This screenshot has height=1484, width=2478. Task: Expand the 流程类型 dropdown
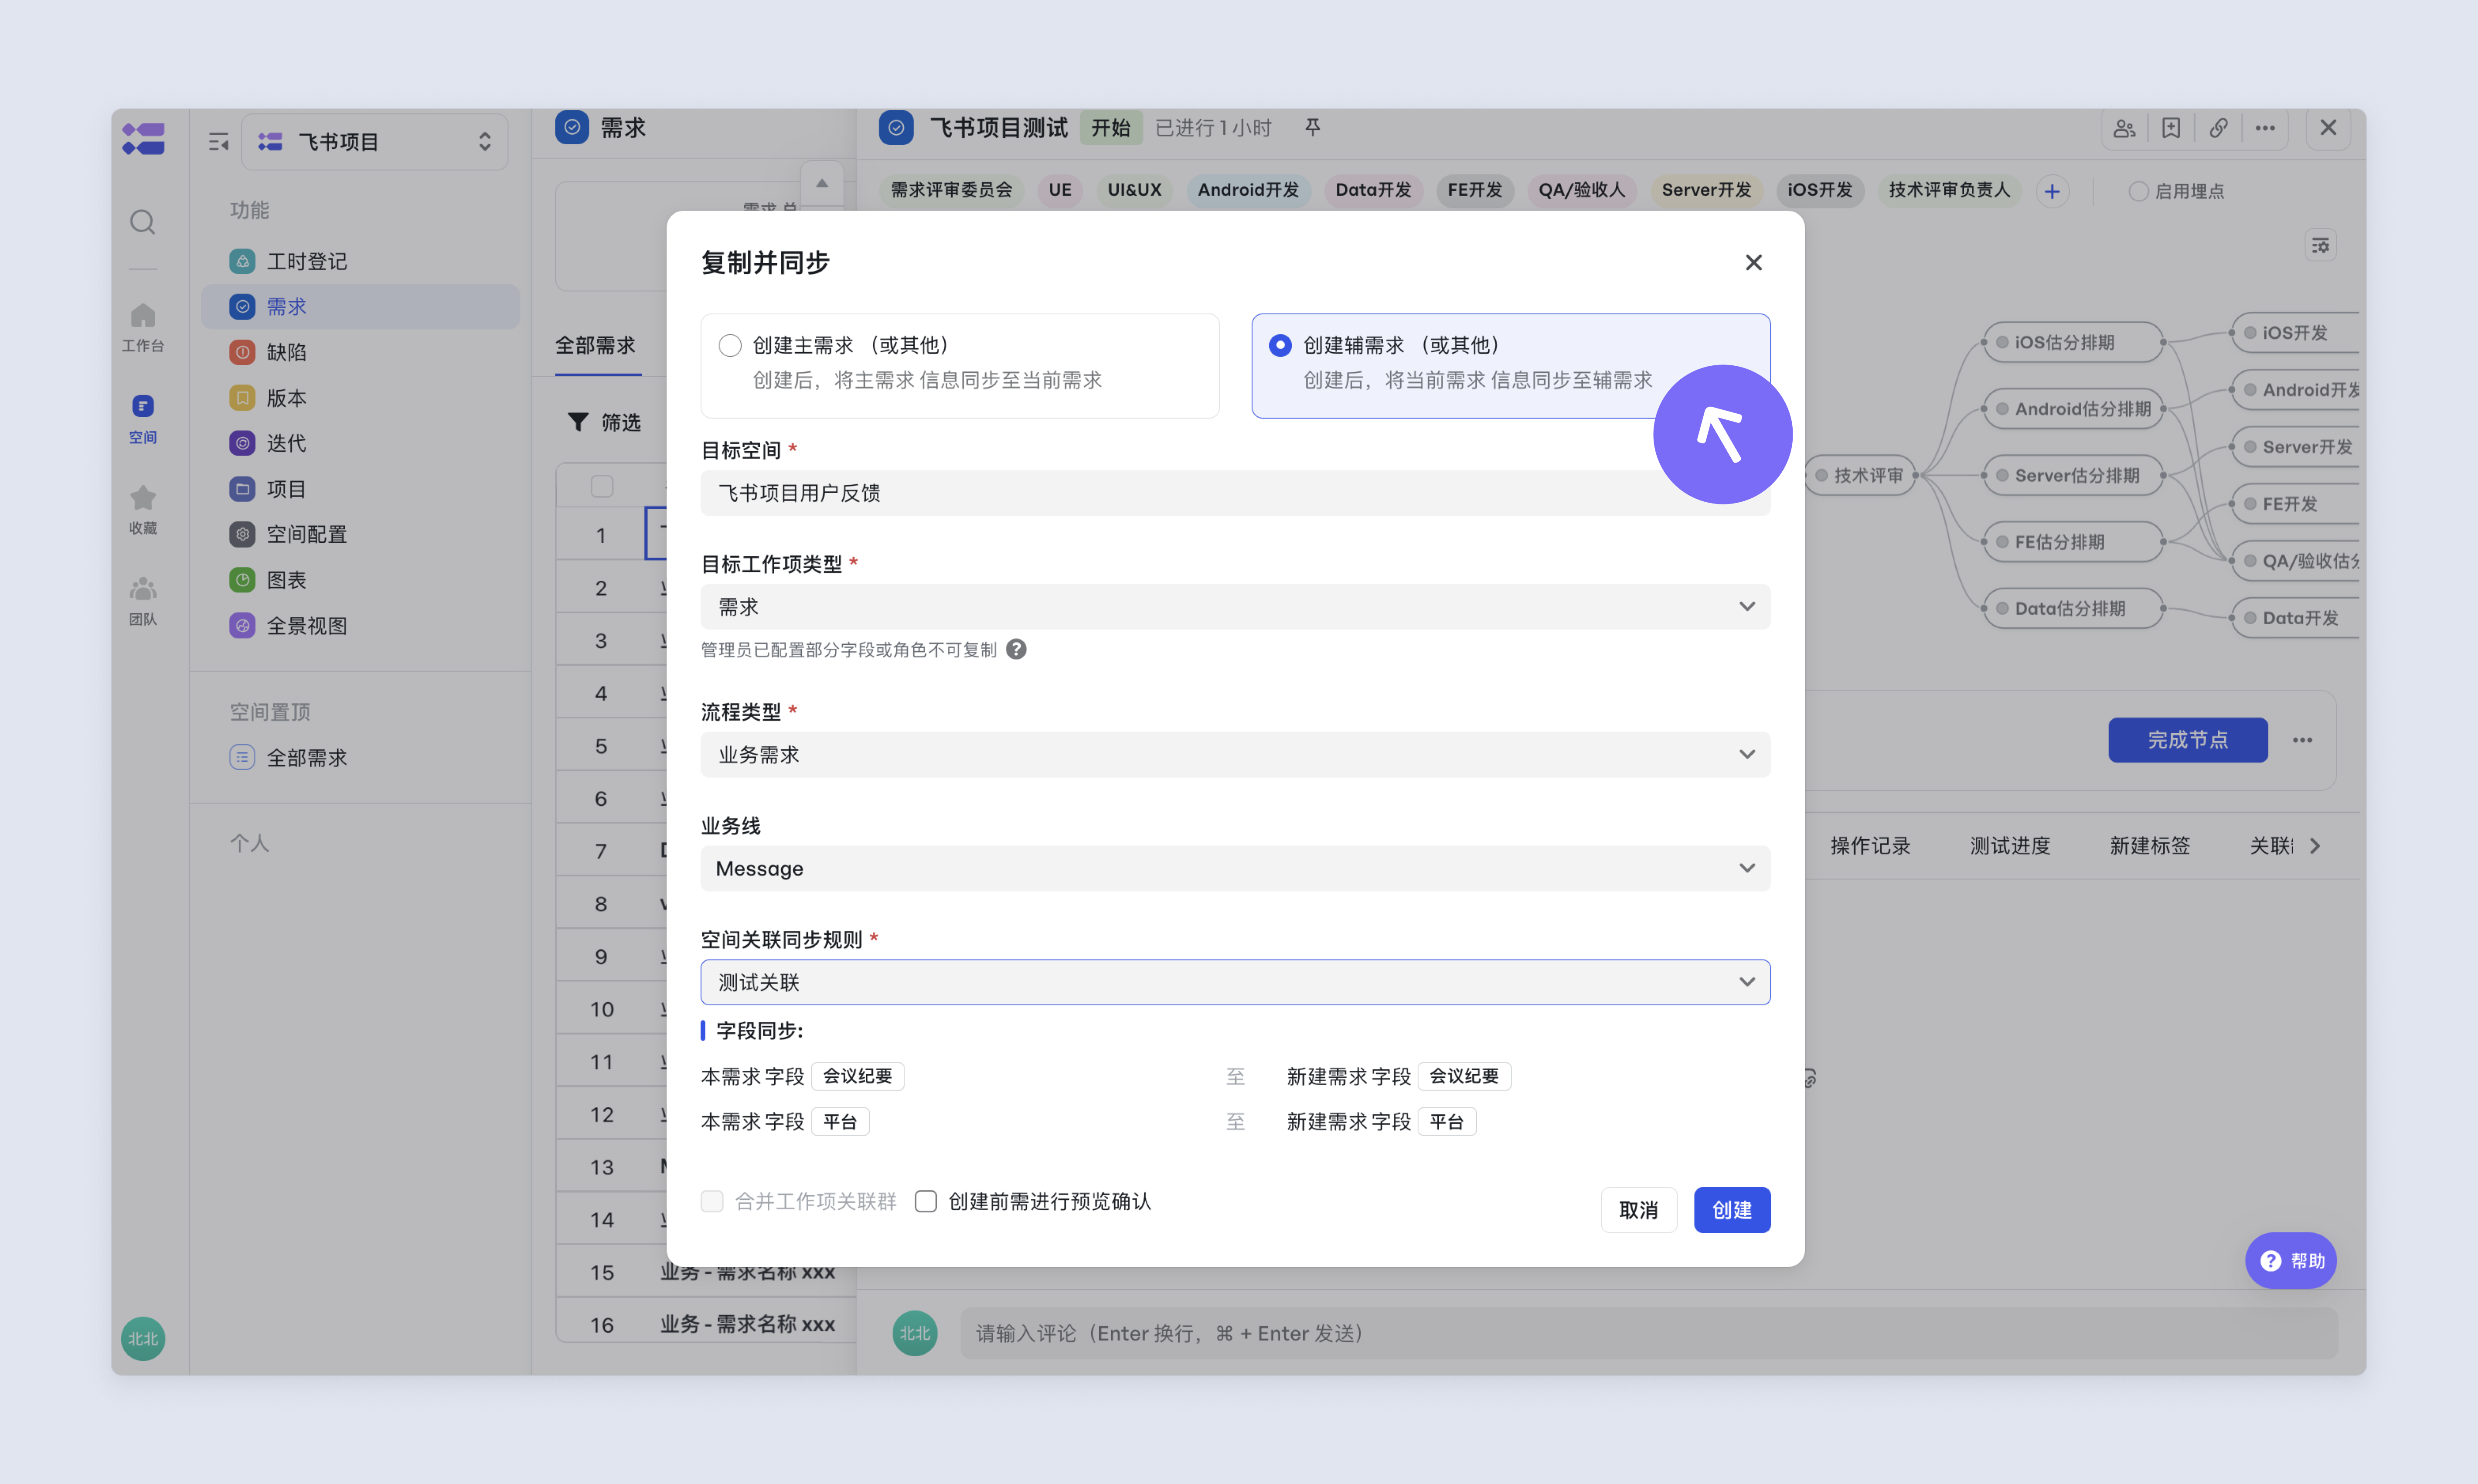click(1235, 755)
